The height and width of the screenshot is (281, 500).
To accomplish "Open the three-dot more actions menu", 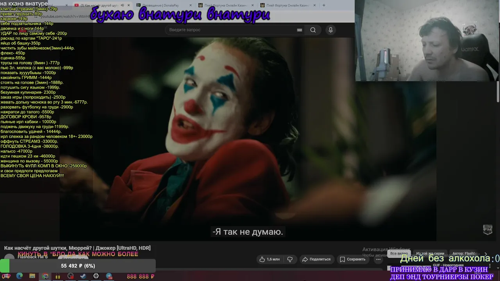I will (378, 259).
